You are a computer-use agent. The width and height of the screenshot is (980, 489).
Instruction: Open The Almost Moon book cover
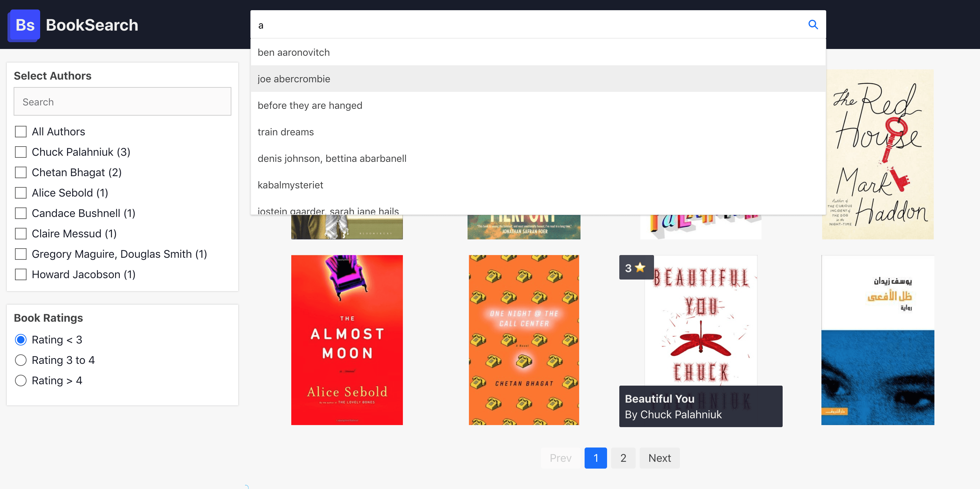347,340
